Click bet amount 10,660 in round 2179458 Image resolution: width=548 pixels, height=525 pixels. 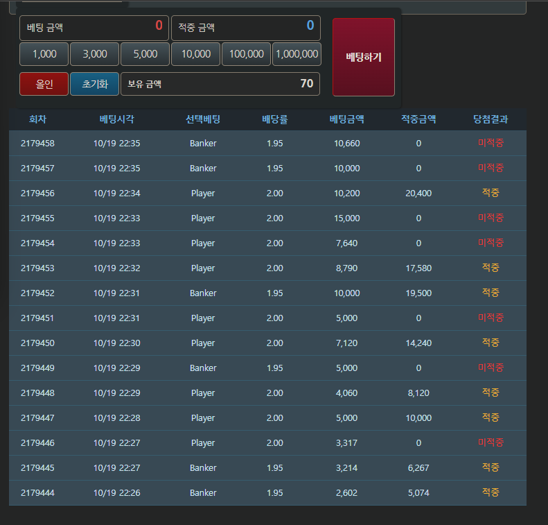tap(346, 144)
